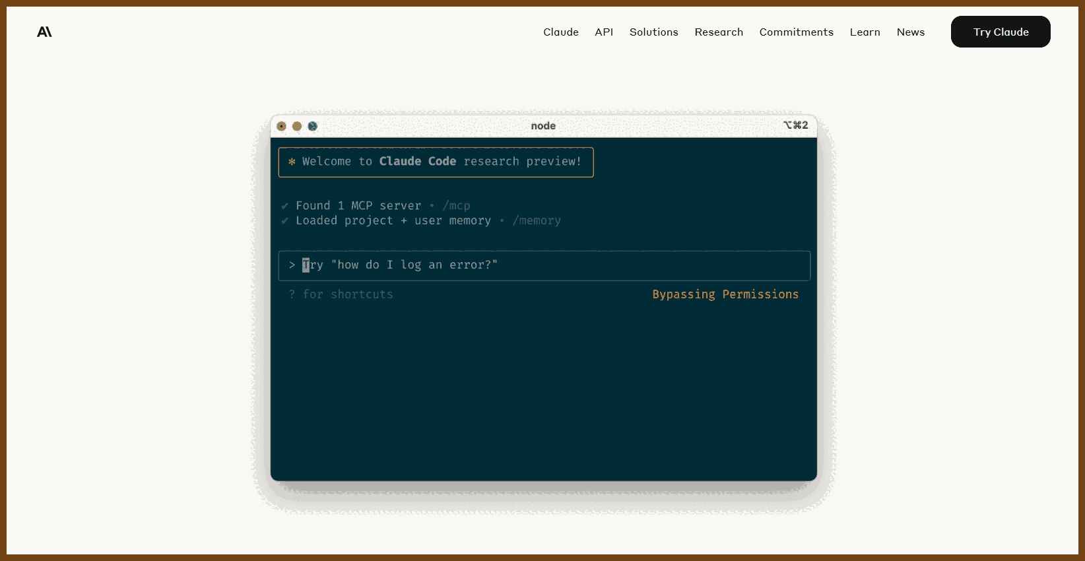The image size is (1085, 561).
Task: Visit the News page
Action: 910,32
